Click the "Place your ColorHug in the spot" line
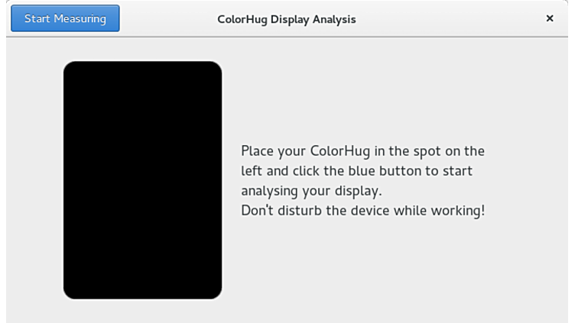The image size is (575, 323). coord(362,150)
